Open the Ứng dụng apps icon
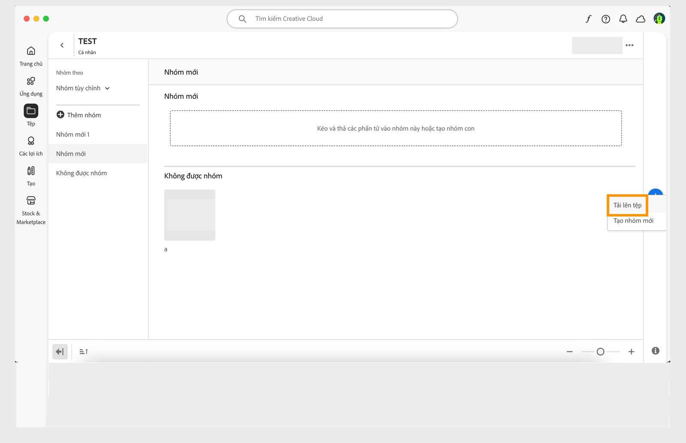 tap(31, 81)
